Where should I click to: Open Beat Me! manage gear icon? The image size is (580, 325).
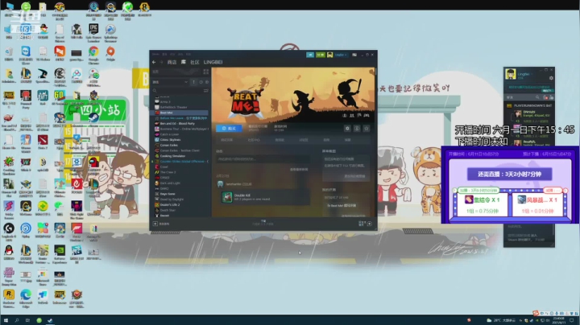(347, 128)
